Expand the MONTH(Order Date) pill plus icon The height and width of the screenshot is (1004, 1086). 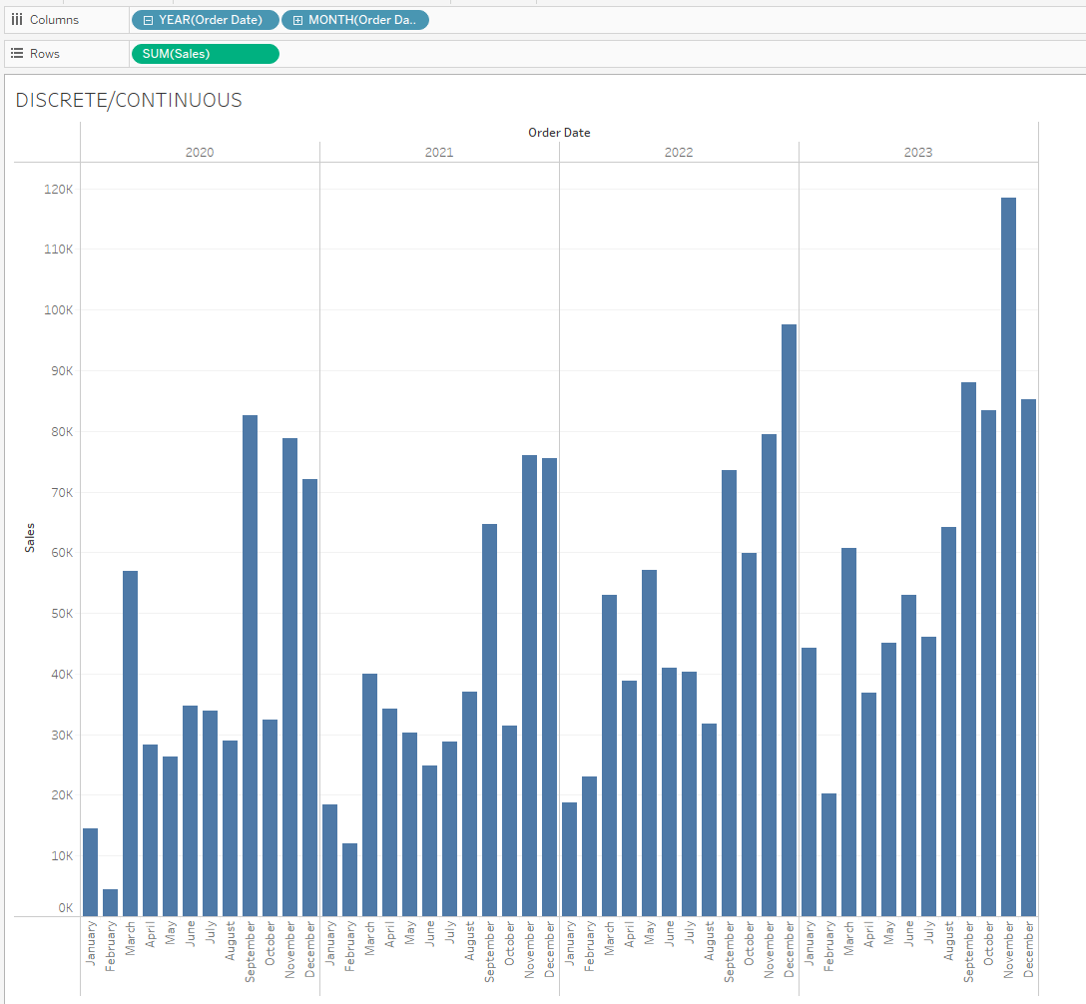(x=297, y=20)
